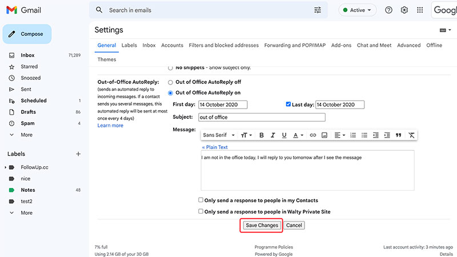Click the First day date field

click(x=223, y=105)
